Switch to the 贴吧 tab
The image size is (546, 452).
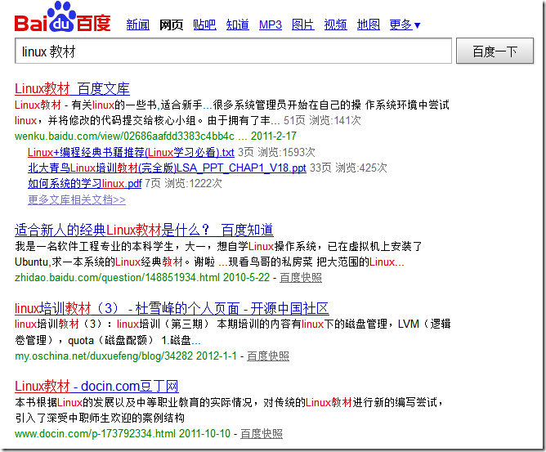[x=204, y=25]
